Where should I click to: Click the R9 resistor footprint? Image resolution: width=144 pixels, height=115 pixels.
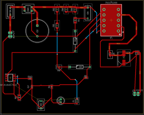point(19,98)
